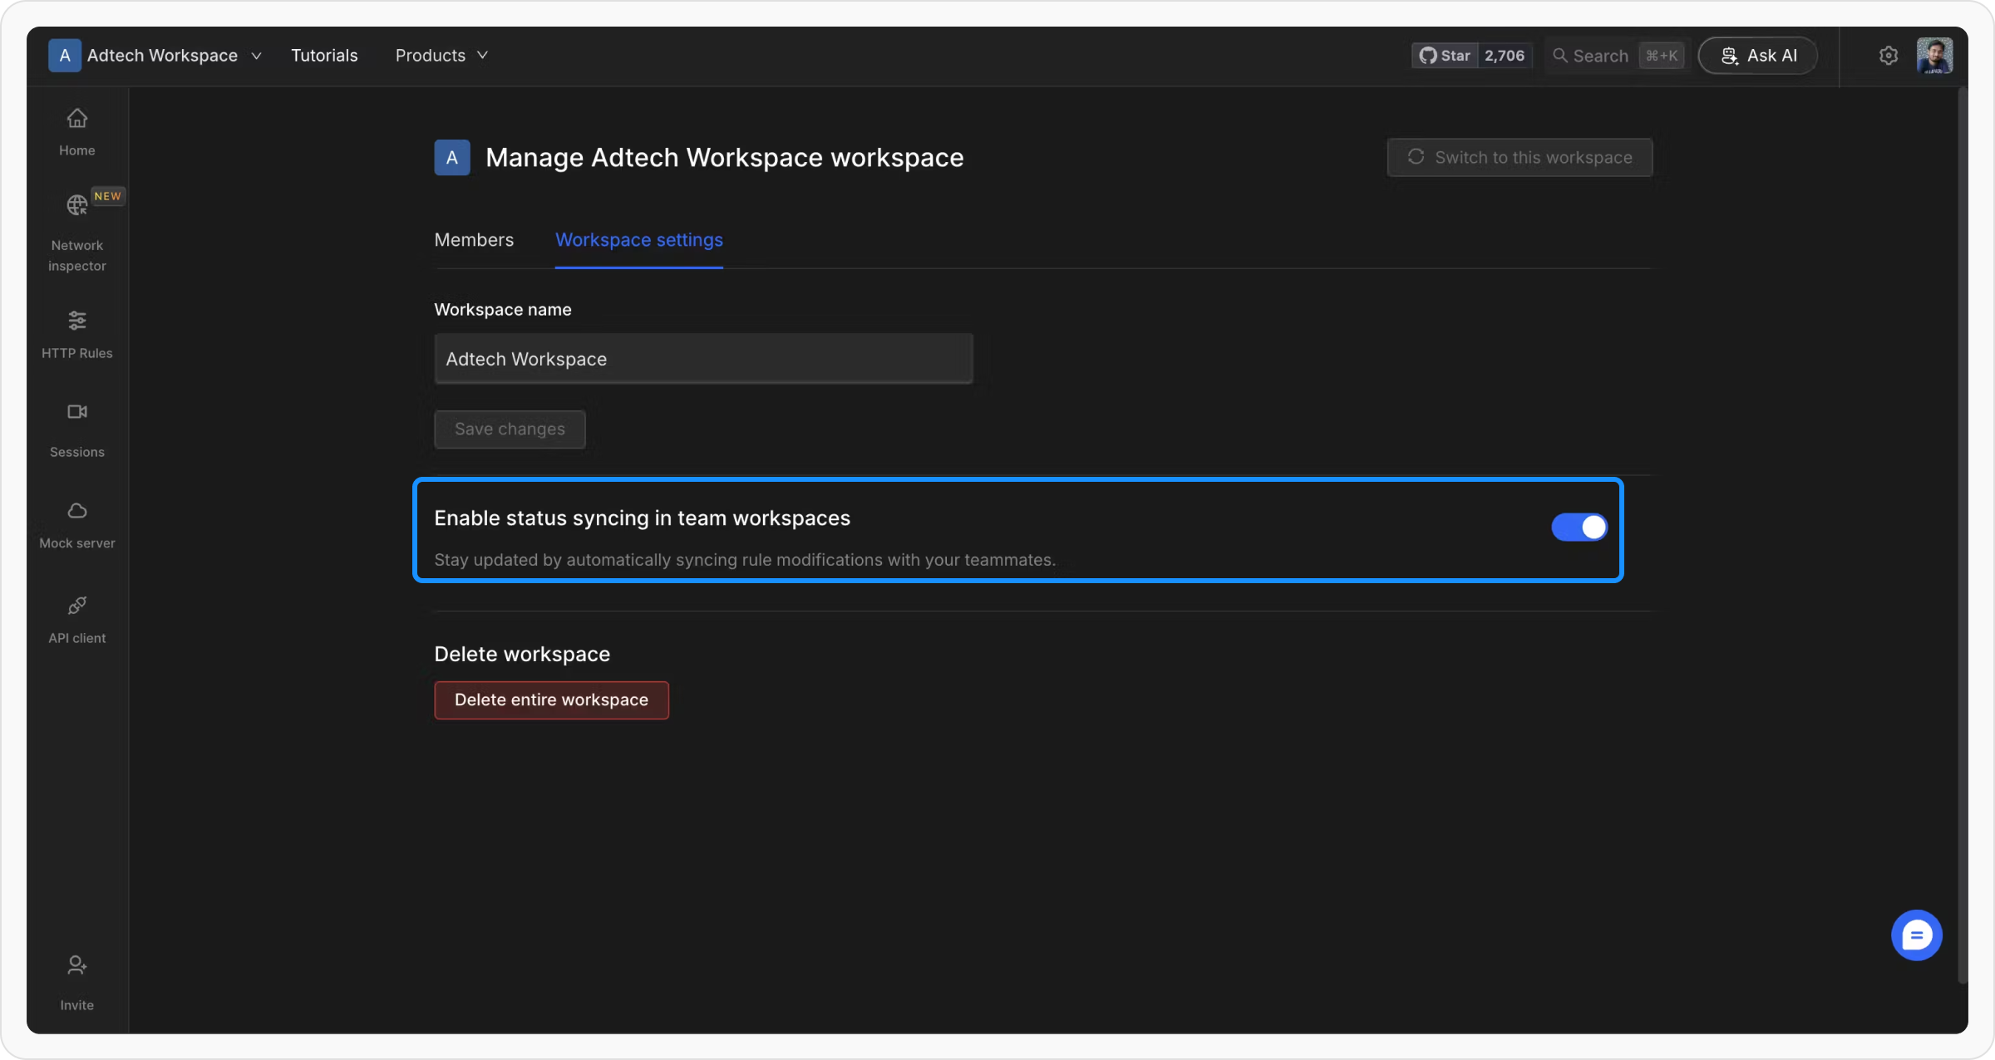Disable status syncing toggle switch
This screenshot has width=1995, height=1060.
point(1579,527)
